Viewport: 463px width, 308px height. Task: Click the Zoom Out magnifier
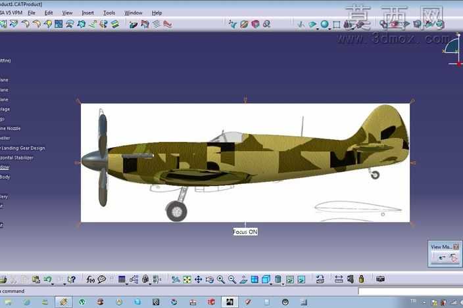coord(232,279)
